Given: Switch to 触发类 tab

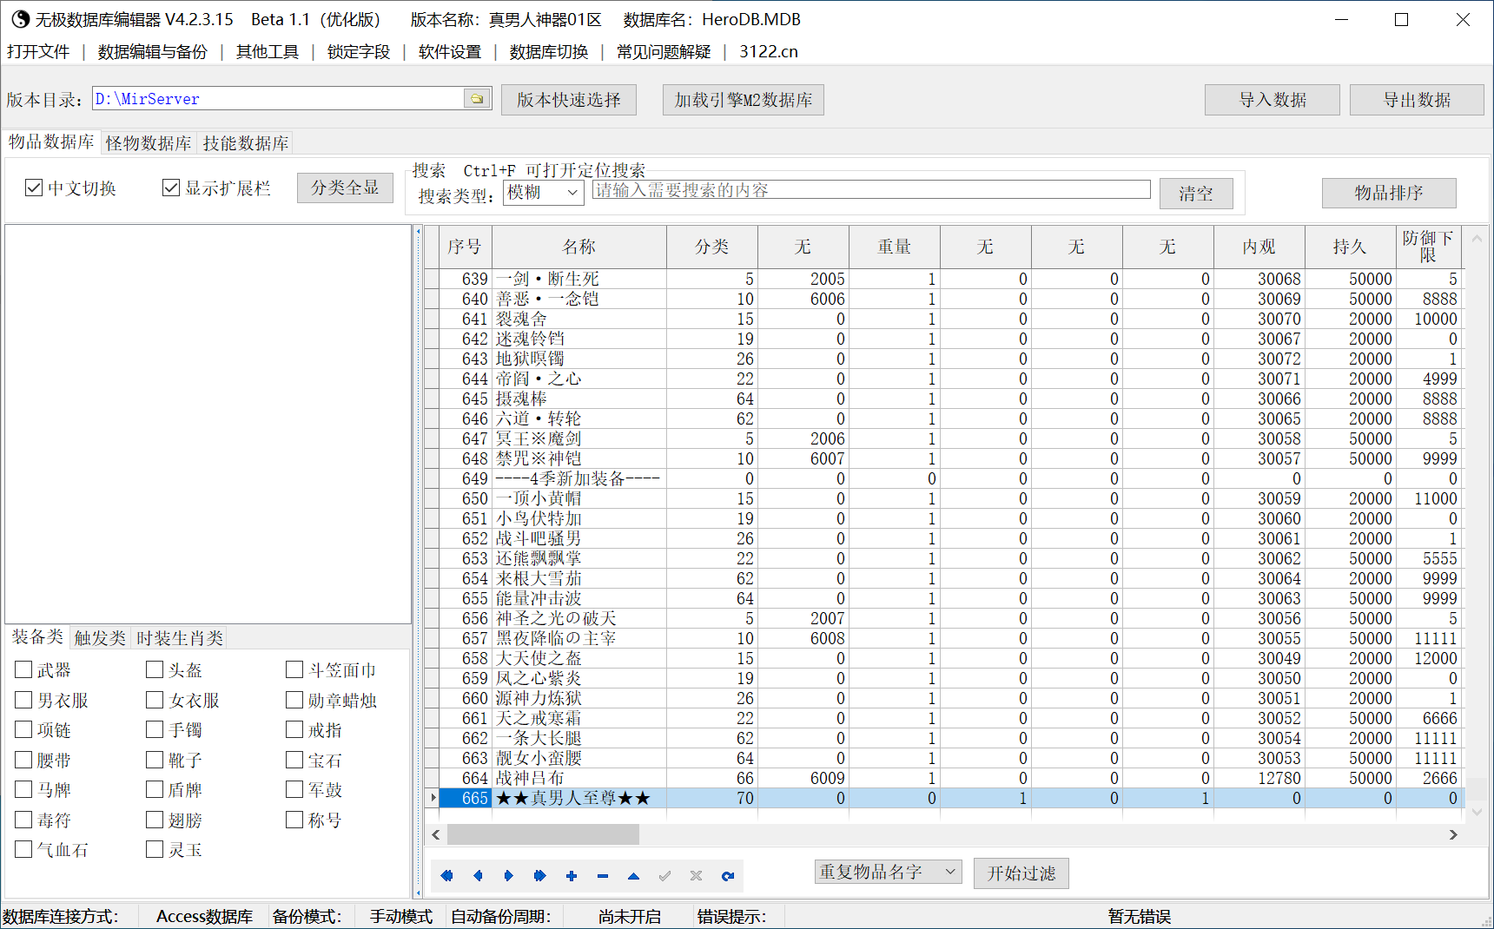Looking at the screenshot, I should 100,638.
